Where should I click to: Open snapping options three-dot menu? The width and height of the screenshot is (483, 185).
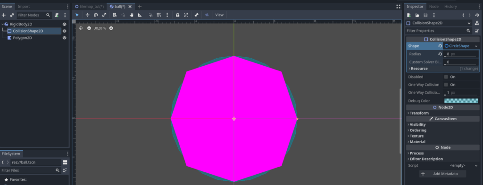click(167, 15)
